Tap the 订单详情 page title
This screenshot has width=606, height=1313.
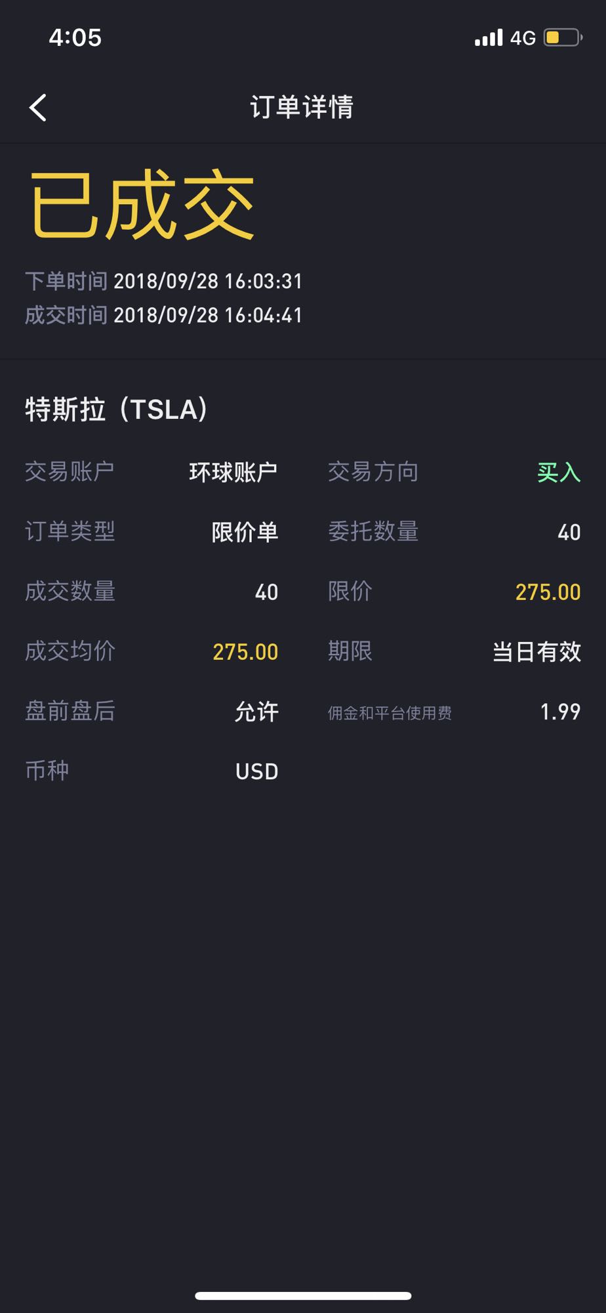point(302,107)
